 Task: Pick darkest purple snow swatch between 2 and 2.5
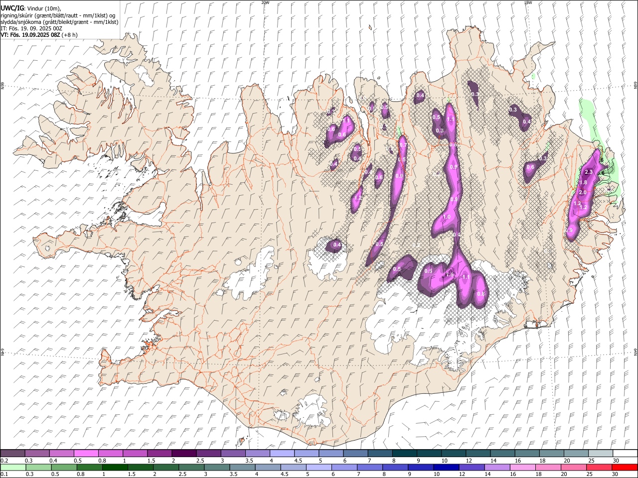pos(183,453)
